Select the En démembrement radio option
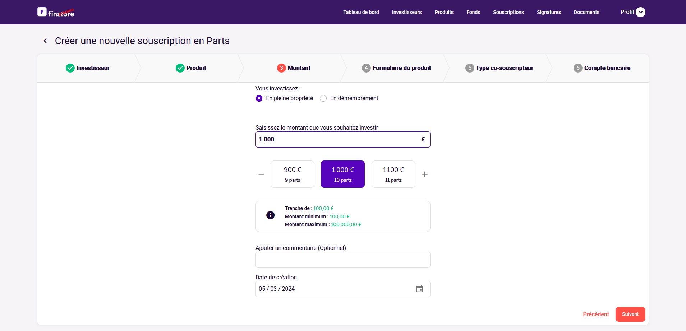 coord(323,98)
